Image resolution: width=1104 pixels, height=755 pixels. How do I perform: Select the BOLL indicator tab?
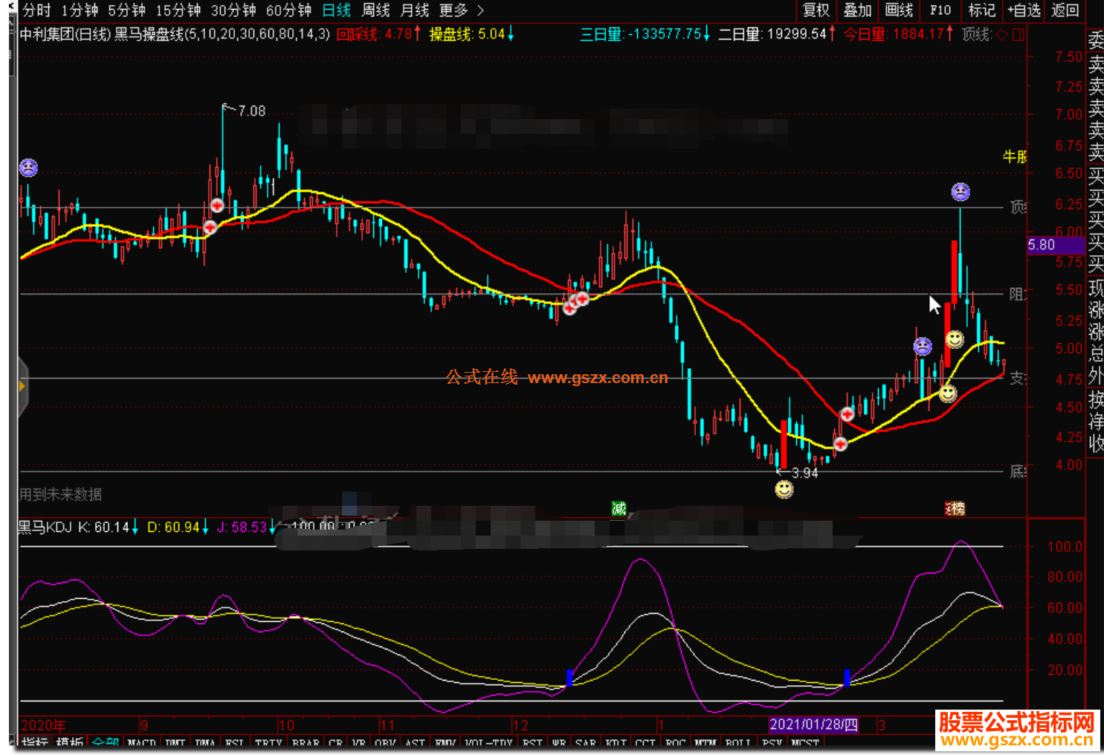tap(737, 742)
